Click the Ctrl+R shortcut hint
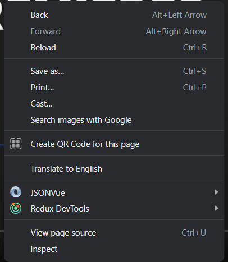 point(195,48)
